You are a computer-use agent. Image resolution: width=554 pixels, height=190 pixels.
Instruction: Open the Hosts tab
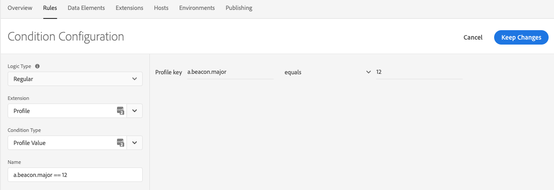coord(161,8)
